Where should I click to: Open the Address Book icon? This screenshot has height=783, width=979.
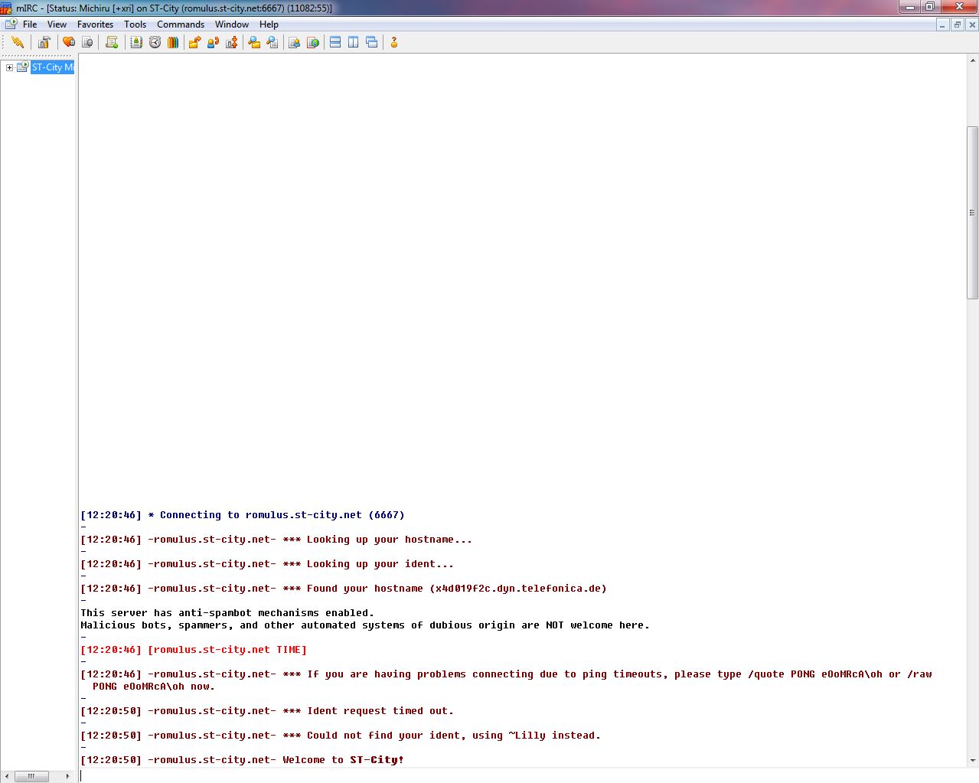tap(136, 42)
